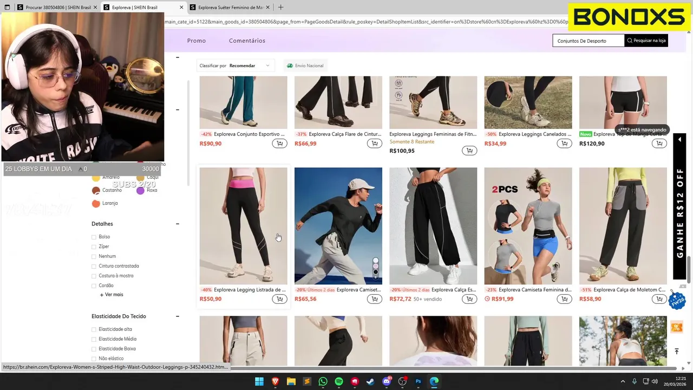Check the Bolso filter checkbox
693x390 pixels.
[x=94, y=237]
